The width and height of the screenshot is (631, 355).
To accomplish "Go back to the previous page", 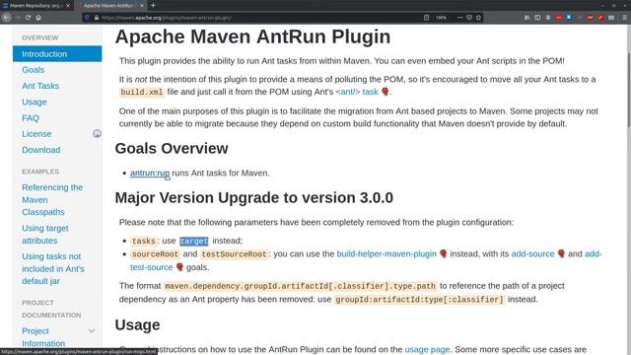I will [7, 18].
